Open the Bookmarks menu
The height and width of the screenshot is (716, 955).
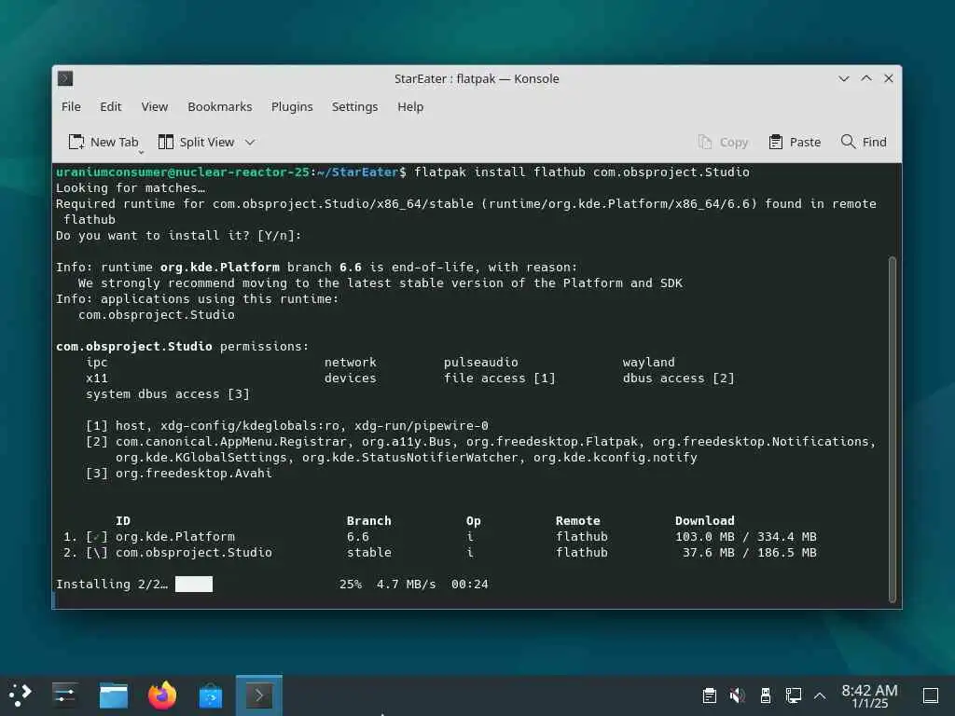point(220,106)
